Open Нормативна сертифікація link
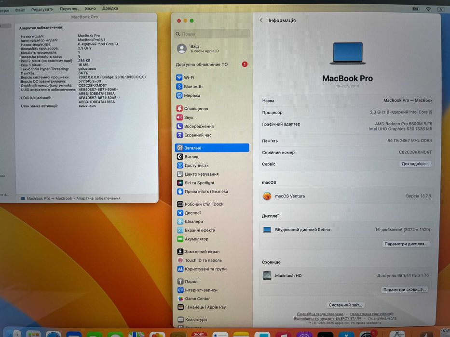Image resolution: width=450 pixels, height=337 pixels. pos(372,314)
